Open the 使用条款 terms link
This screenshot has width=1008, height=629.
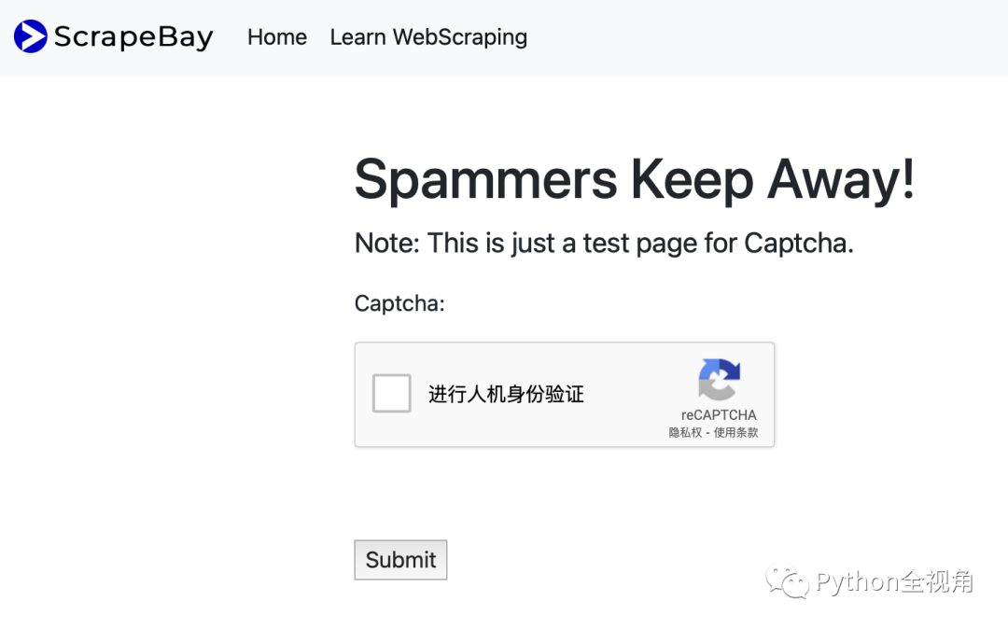736,432
